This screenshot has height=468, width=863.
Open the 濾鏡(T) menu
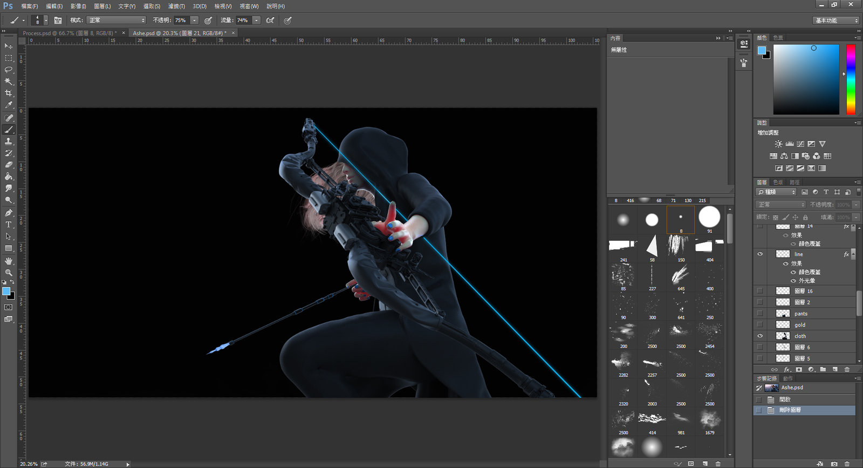pyautogui.click(x=176, y=6)
